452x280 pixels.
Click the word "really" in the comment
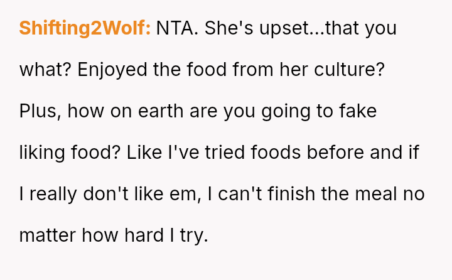pyautogui.click(x=55, y=194)
